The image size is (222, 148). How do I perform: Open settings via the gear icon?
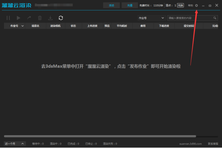[x=196, y=6]
